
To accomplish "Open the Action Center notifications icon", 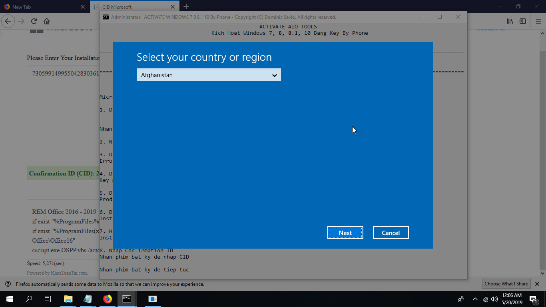I will 533,299.
